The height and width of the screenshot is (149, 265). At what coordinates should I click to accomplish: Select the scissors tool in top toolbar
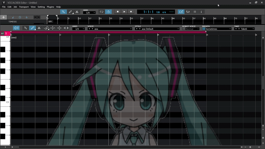pos(77,12)
